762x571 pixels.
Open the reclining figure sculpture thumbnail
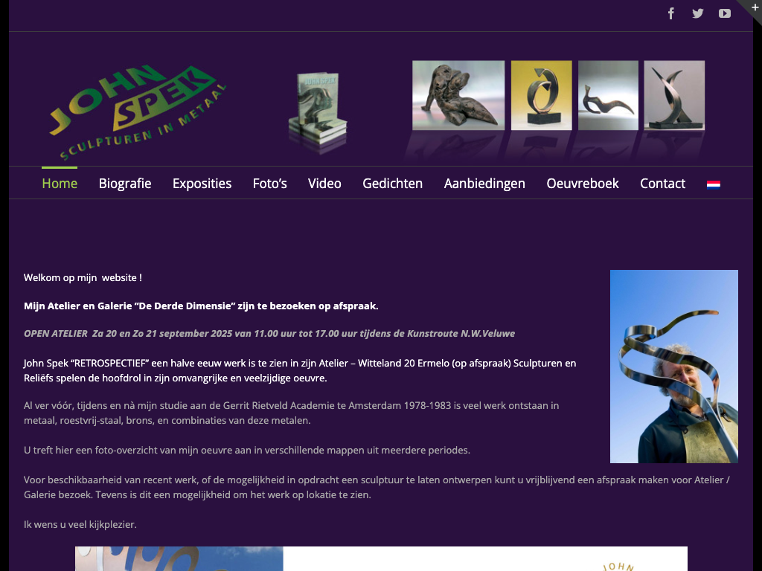tap(458, 95)
